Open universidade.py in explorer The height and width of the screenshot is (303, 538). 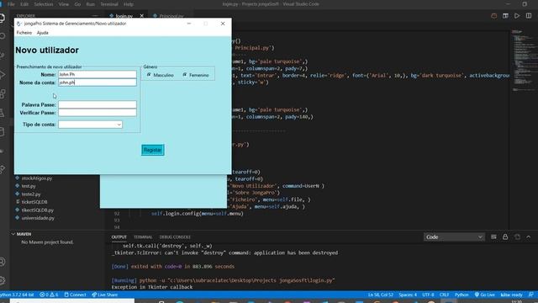click(x=38, y=218)
